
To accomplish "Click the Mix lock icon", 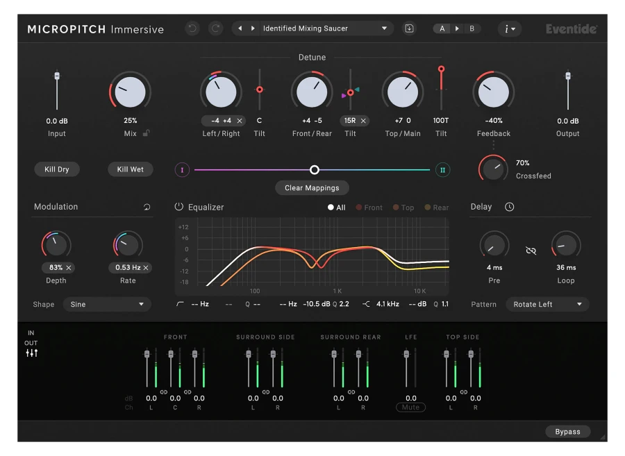I will 147,133.
